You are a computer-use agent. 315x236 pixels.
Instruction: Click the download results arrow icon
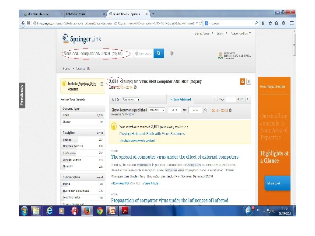(248, 81)
